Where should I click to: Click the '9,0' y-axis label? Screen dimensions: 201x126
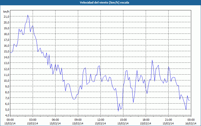pos(7,86)
